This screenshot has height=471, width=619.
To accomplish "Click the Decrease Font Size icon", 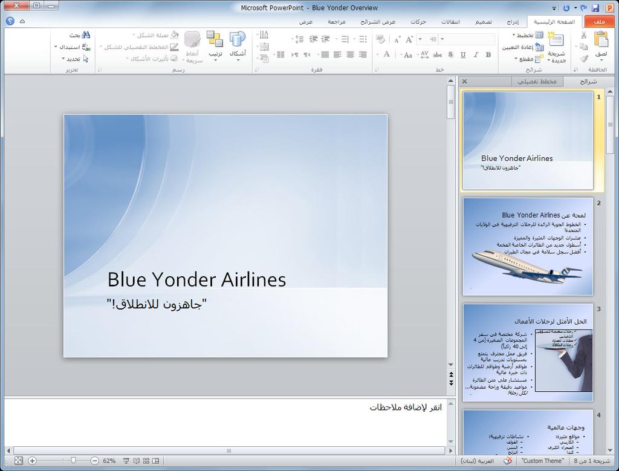I will point(397,39).
